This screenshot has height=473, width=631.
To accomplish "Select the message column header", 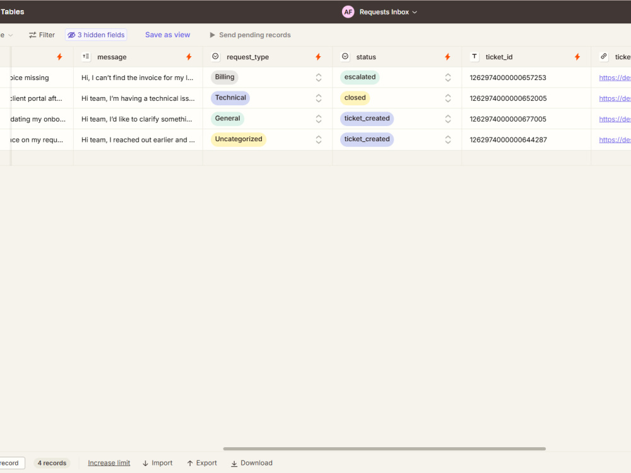I will [x=138, y=57].
